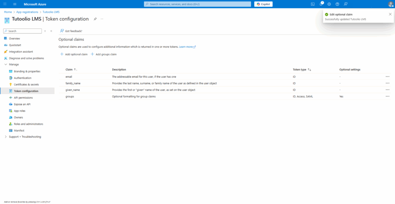Pin the Token configuration page

pyautogui.click(x=95, y=19)
